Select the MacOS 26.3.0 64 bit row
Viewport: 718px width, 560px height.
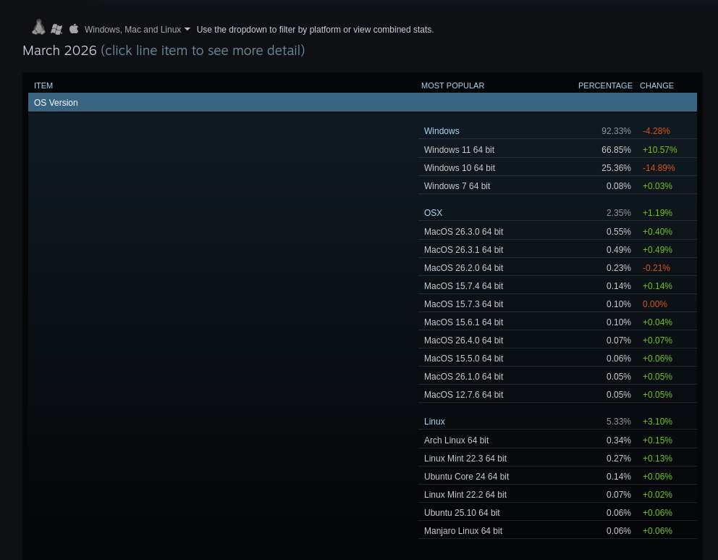point(557,231)
